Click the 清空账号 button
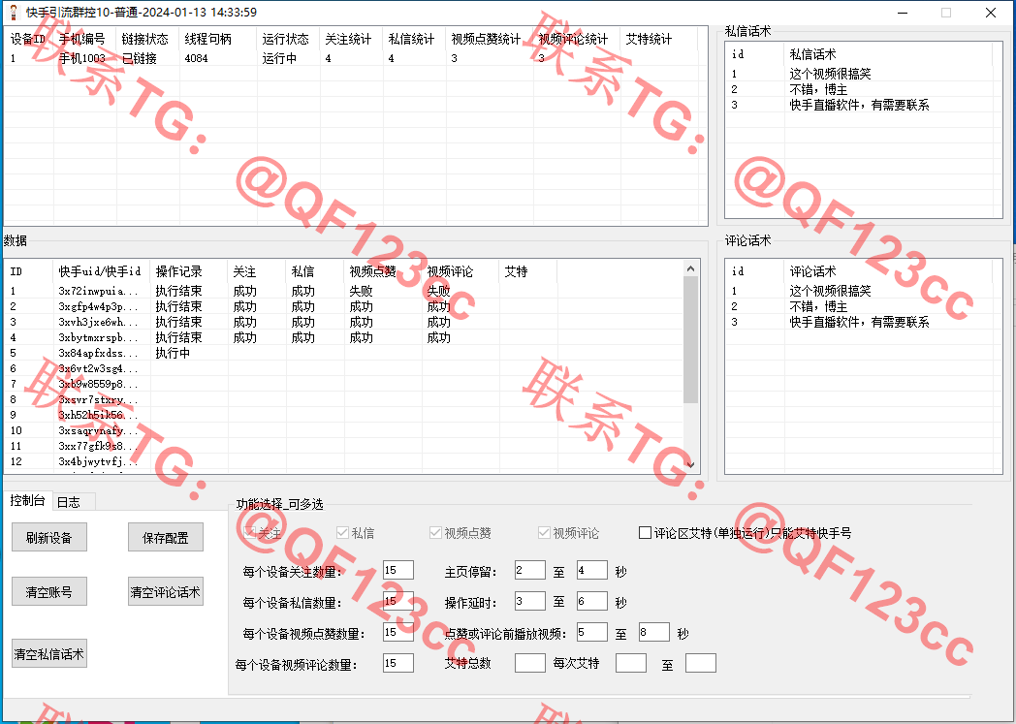Image resolution: width=1016 pixels, height=724 pixels. pyautogui.click(x=49, y=592)
